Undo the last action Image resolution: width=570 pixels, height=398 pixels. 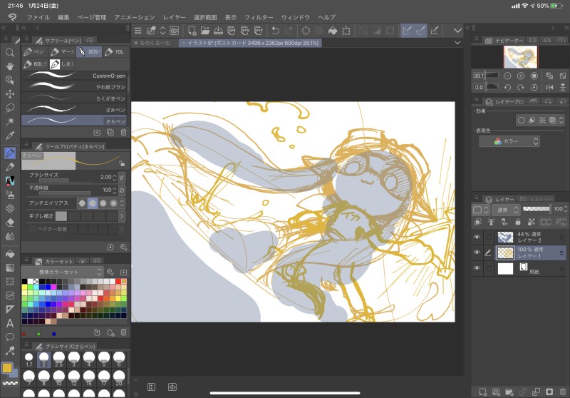pos(276,31)
